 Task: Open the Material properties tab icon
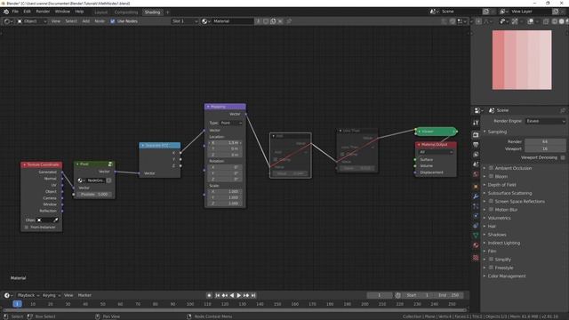476,245
